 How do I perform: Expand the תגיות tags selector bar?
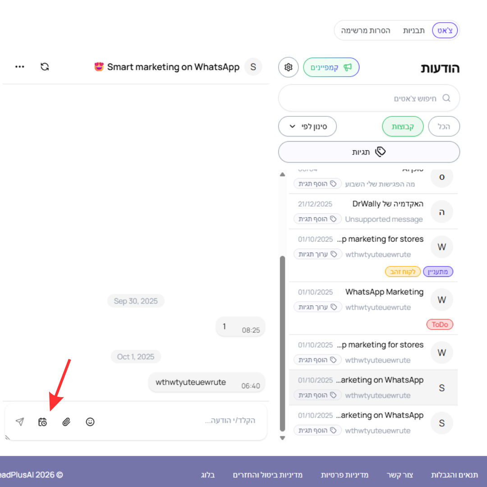tap(369, 152)
